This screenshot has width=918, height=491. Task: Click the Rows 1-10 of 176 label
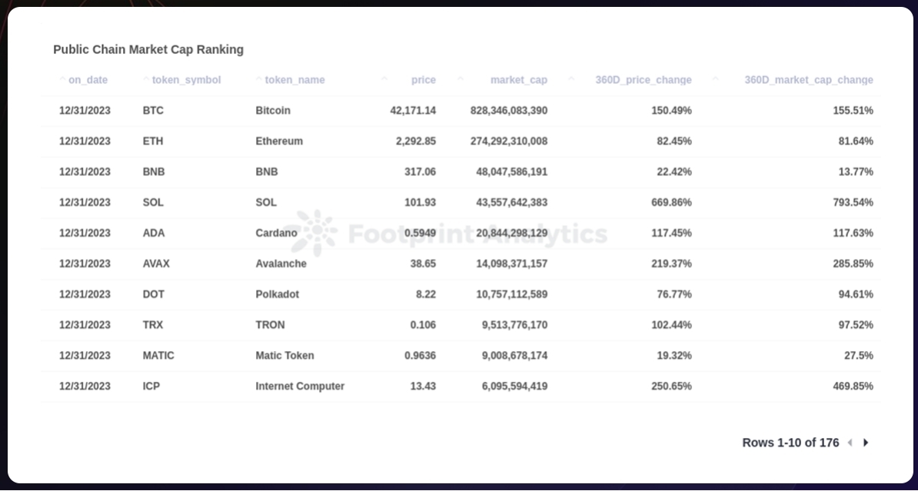(790, 443)
